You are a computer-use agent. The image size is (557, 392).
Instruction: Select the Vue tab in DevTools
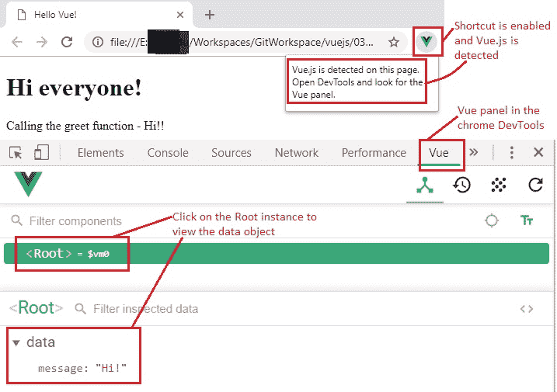[439, 153]
